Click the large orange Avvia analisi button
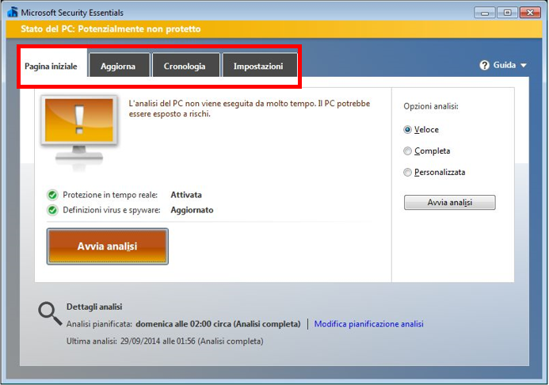Screen dimensions: 549x385 [108, 246]
